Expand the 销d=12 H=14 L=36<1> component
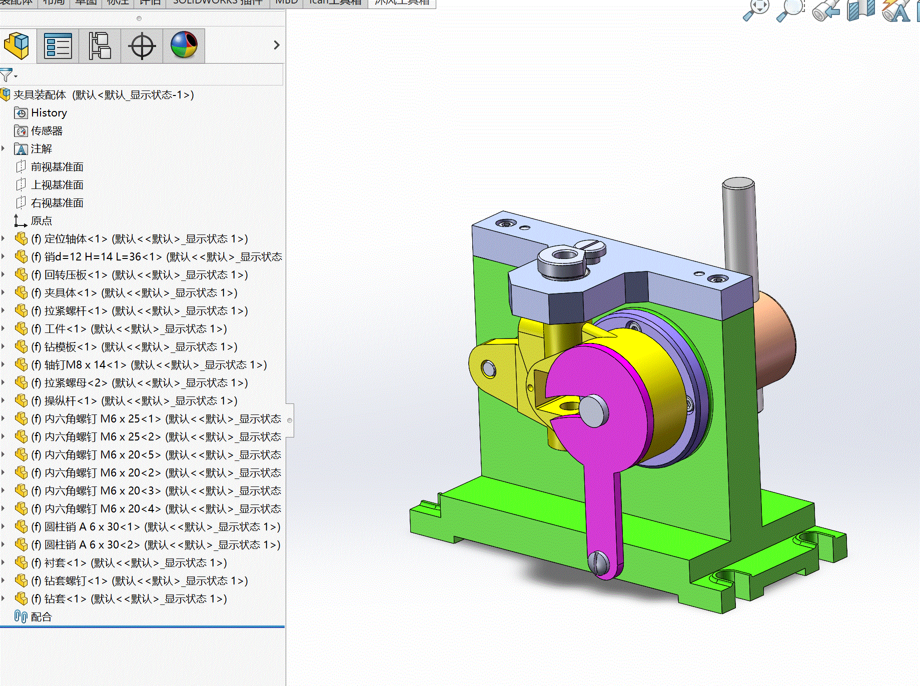Screen dimensions: 920x686 click(x=3, y=256)
